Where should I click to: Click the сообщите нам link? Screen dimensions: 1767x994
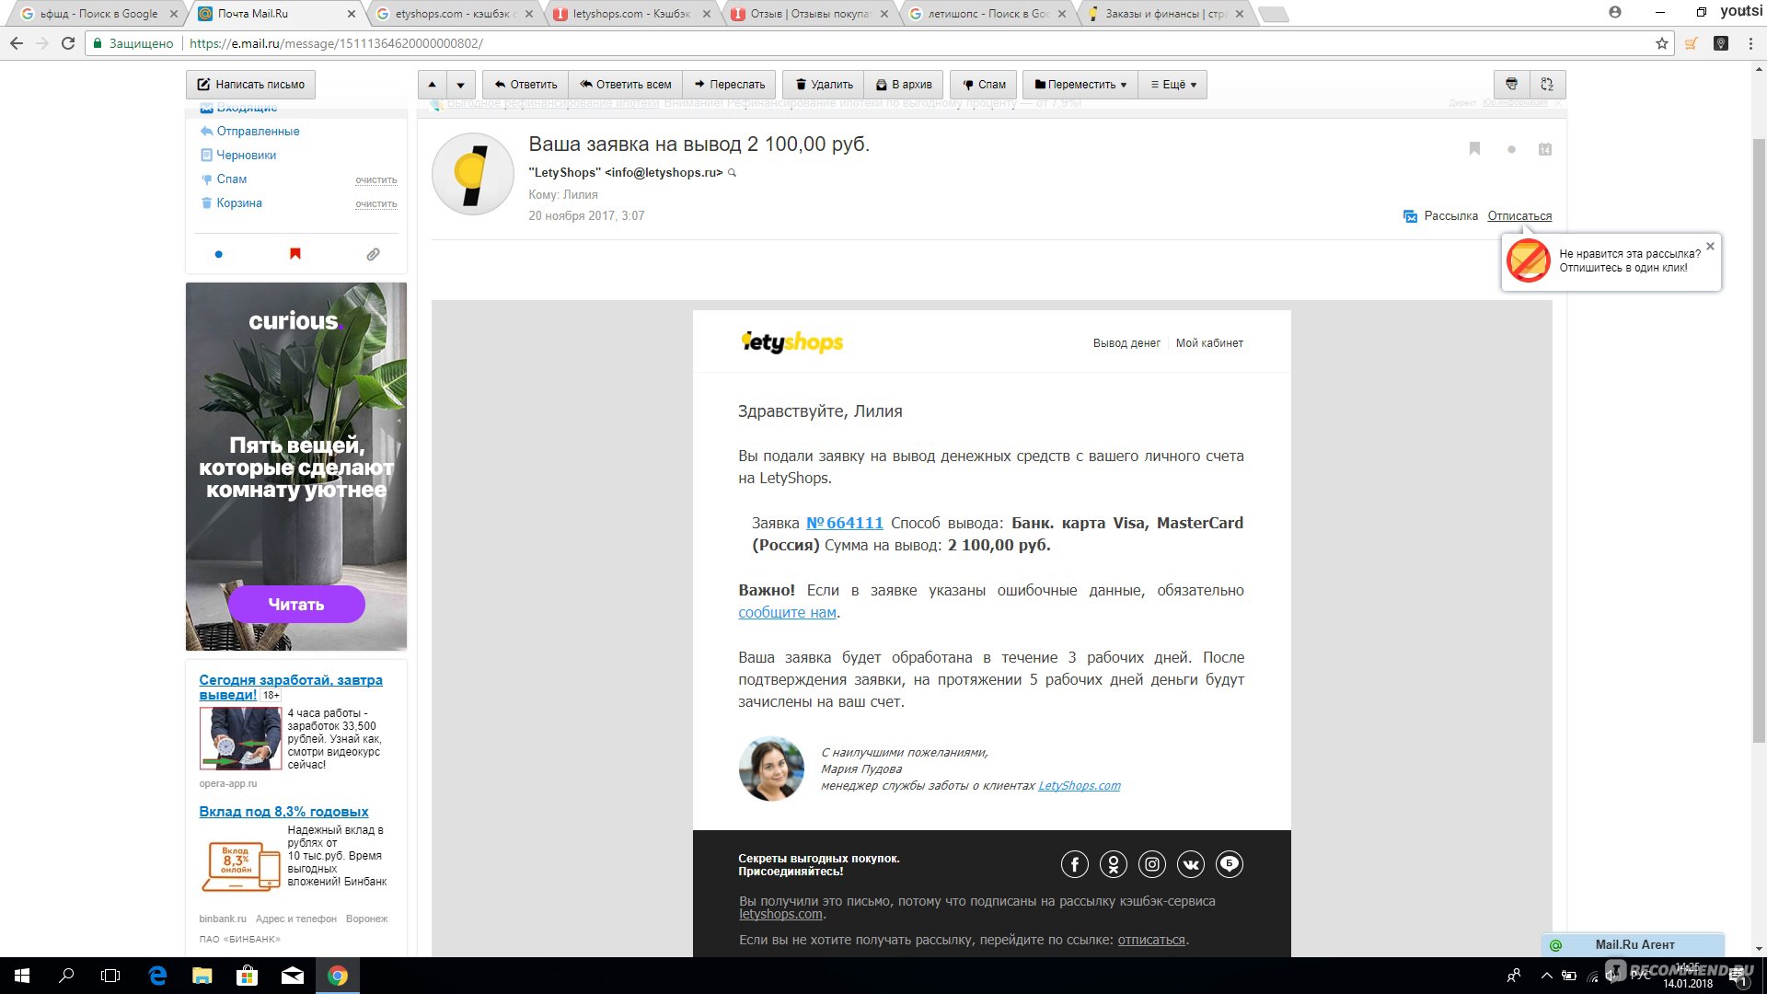[x=787, y=613]
